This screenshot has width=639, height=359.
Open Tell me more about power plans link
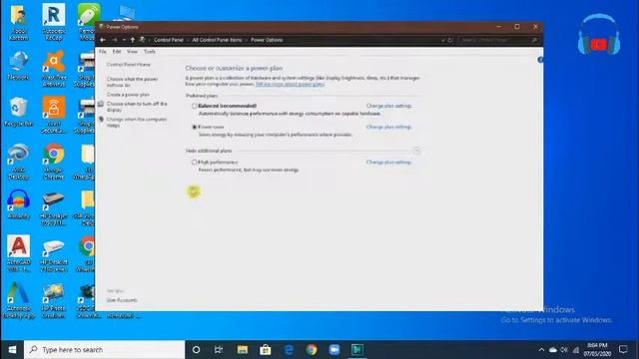point(290,84)
